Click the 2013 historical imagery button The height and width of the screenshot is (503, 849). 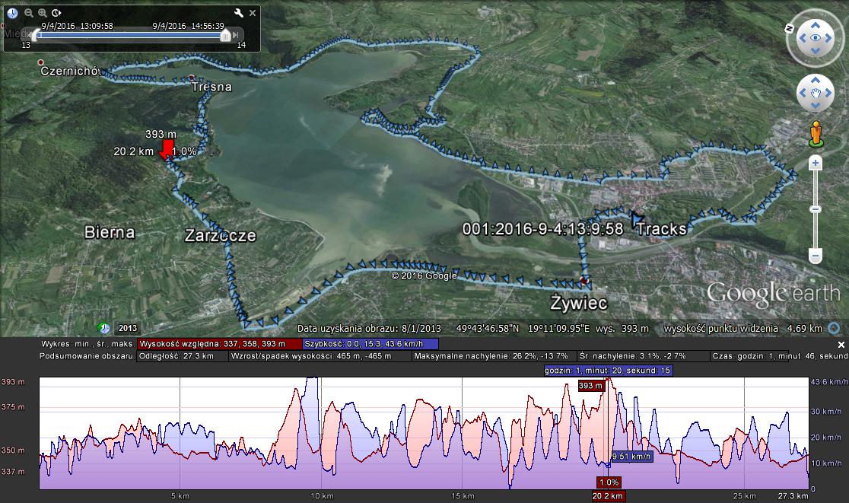click(x=127, y=328)
